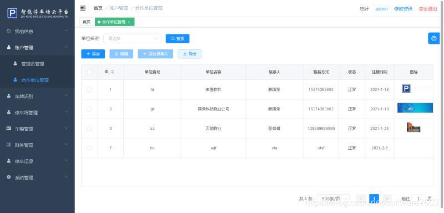Click the 导出 button

189,54
